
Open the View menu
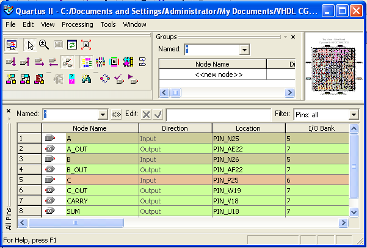pyautogui.click(x=48, y=24)
